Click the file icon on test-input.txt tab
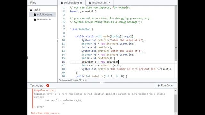The height and width of the screenshot is (115, 205). [90, 3]
